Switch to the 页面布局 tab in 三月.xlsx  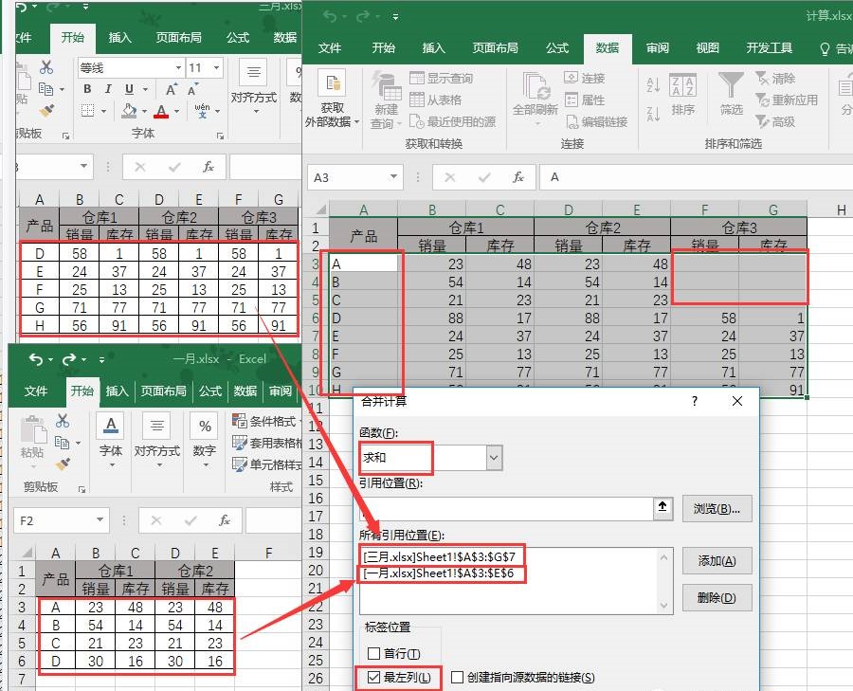pyautogui.click(x=178, y=37)
